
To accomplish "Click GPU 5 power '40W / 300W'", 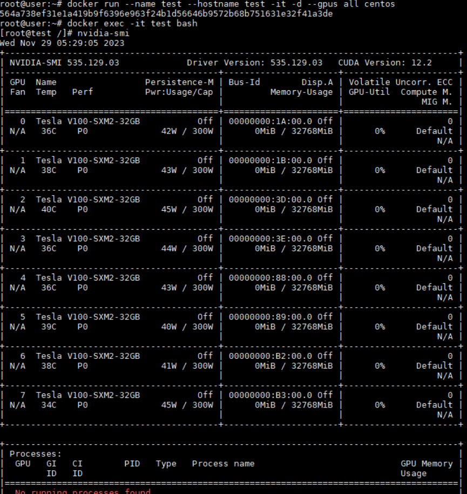I will click(x=187, y=326).
